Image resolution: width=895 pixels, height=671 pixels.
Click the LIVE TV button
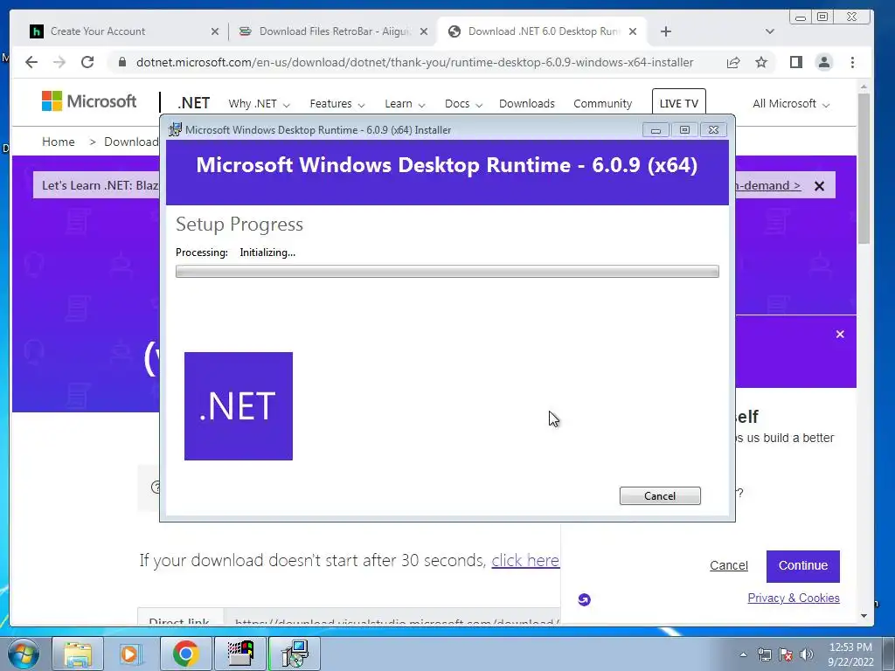click(678, 103)
